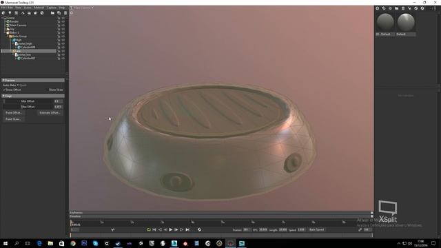Click the Estimate Offset button
Screen dimensions: 441x248
50,113
